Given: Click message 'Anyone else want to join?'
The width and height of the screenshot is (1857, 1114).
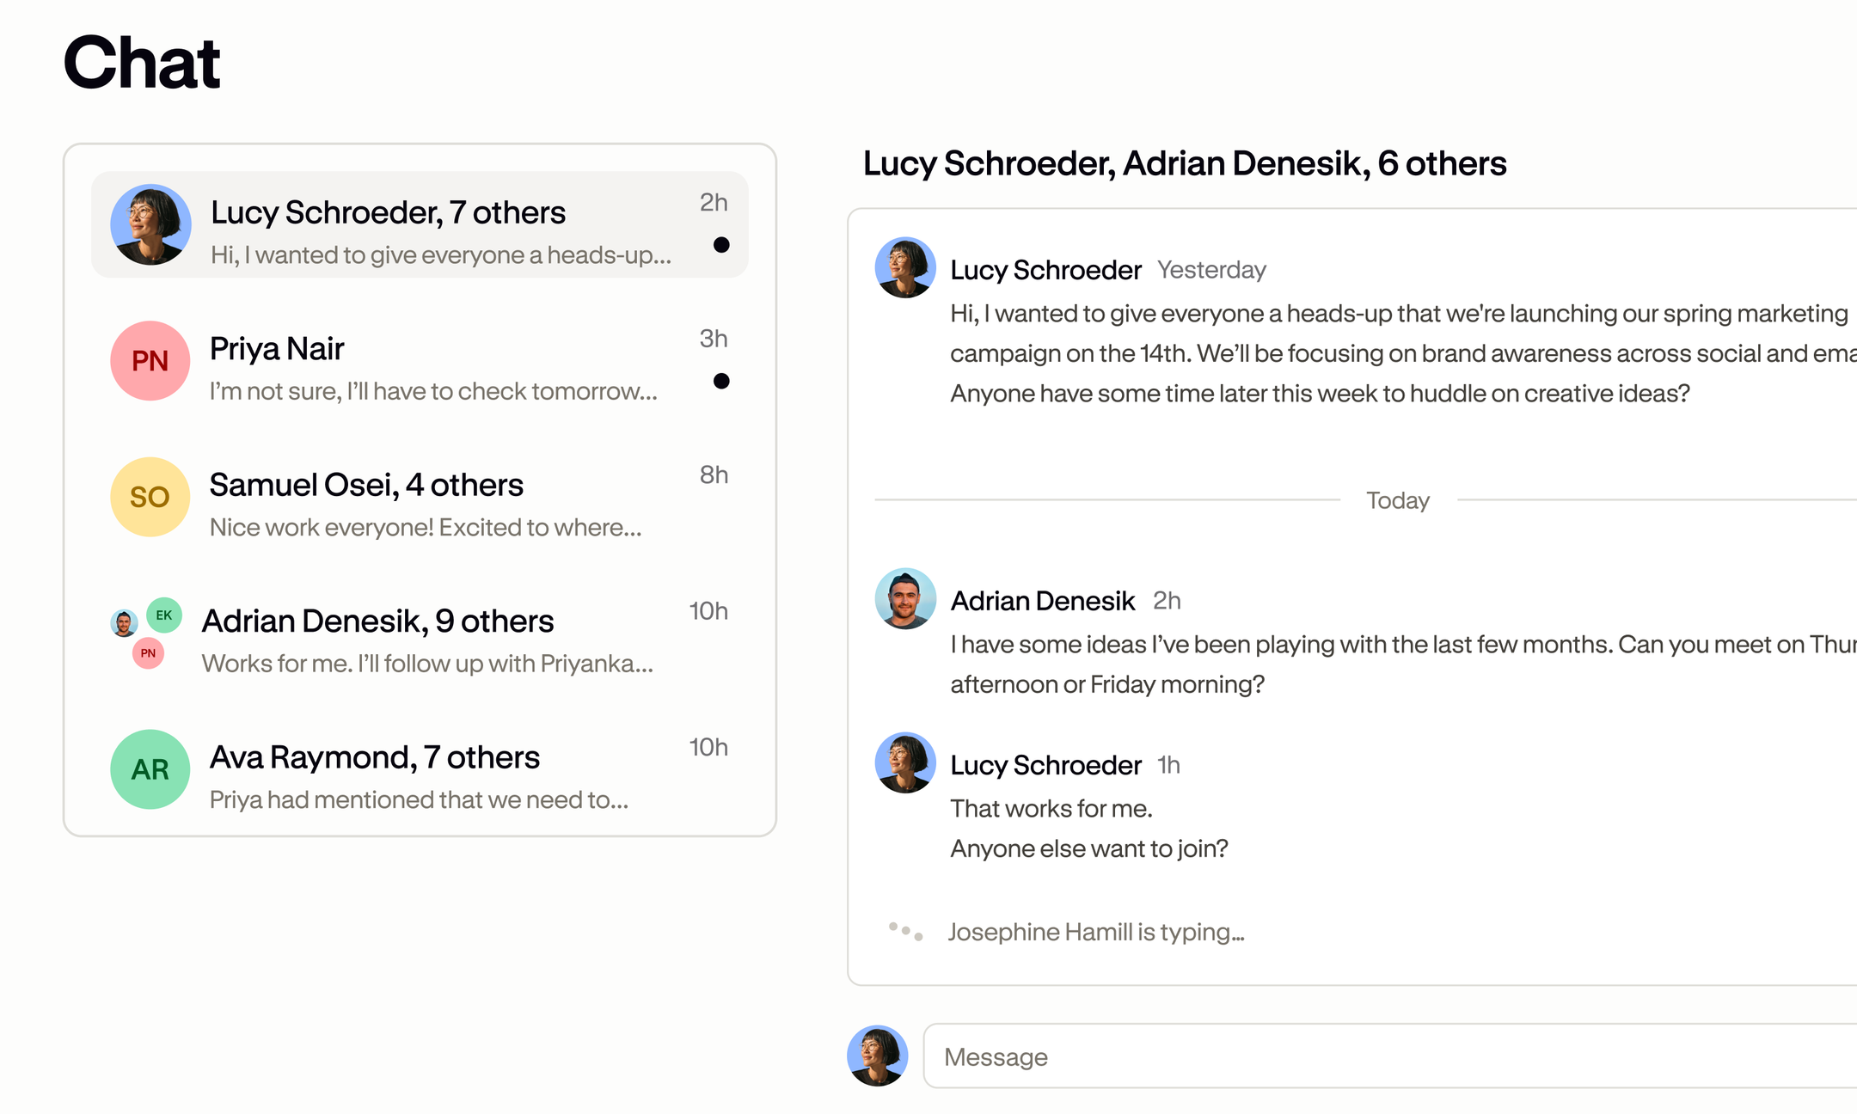Looking at the screenshot, I should click(x=1089, y=849).
